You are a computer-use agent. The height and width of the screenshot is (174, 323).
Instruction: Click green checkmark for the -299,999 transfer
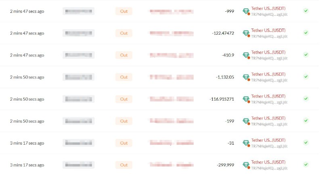(306, 164)
